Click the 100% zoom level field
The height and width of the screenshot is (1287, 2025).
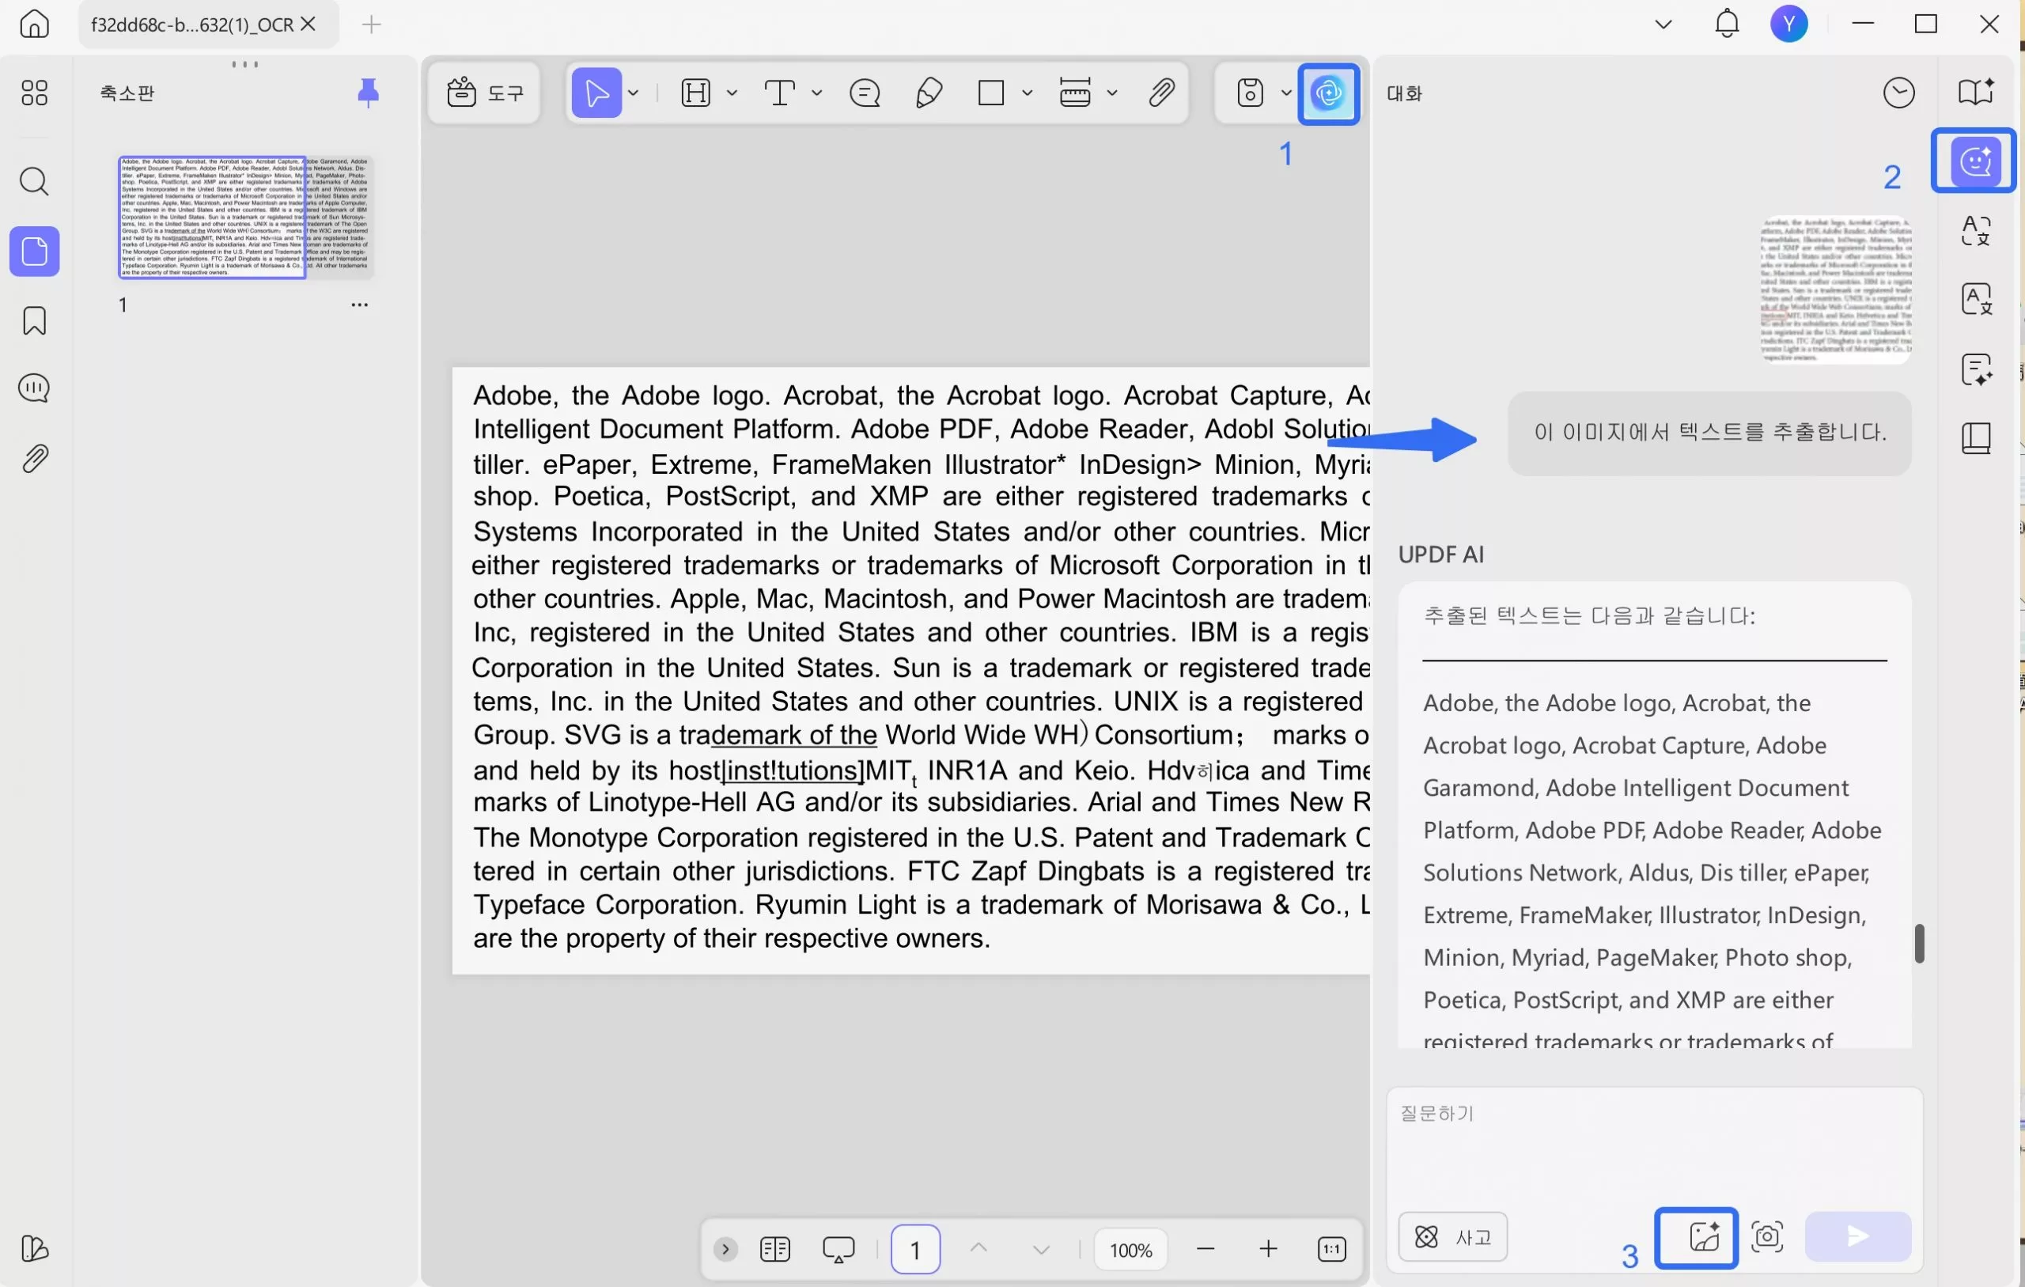click(1131, 1250)
